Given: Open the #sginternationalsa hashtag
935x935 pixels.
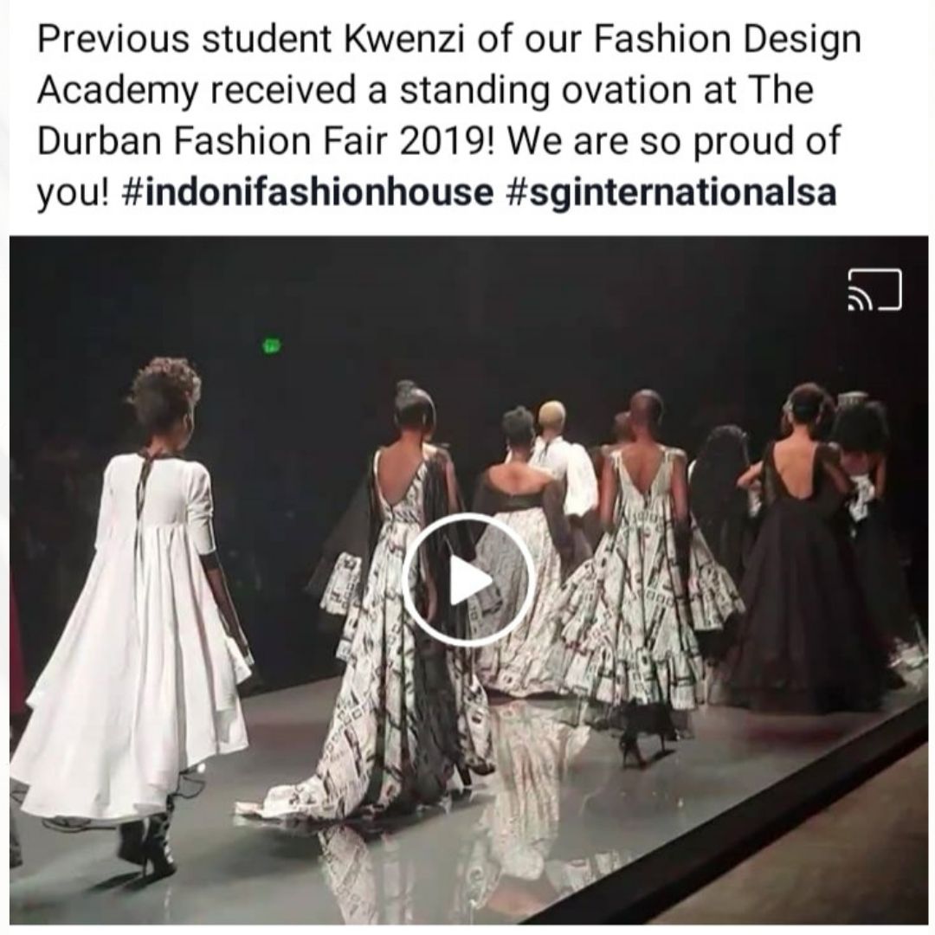Looking at the screenshot, I should pyautogui.click(x=671, y=192).
